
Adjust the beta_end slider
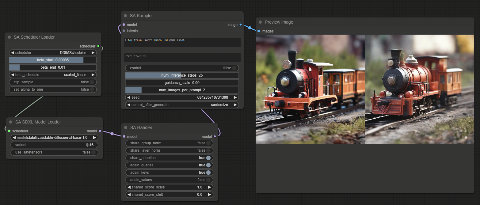53,67
